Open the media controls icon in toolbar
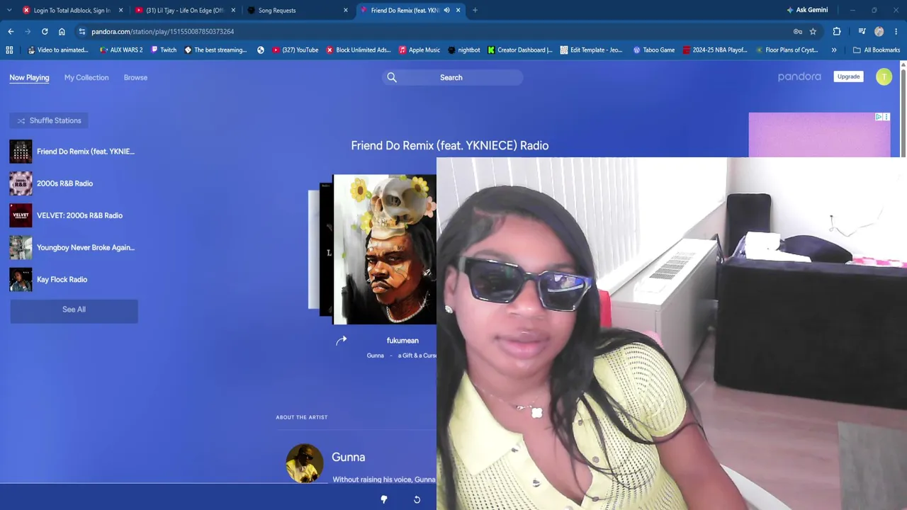 tap(862, 31)
